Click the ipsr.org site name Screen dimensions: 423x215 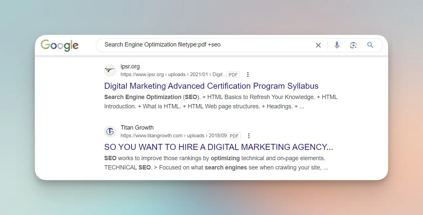pyautogui.click(x=130, y=66)
